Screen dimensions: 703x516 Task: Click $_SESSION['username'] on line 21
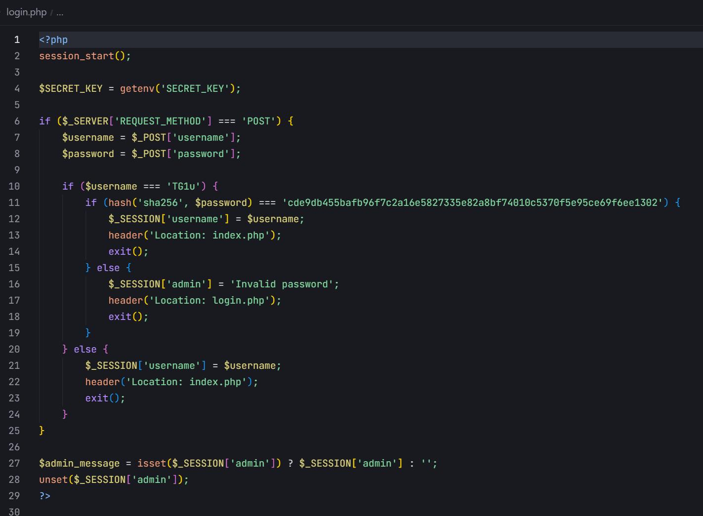click(x=146, y=365)
